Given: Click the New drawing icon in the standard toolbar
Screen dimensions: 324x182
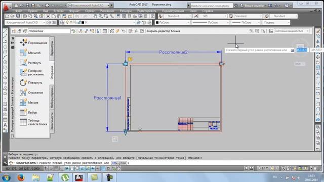Looking at the screenshot, I should click(x=7, y=16).
